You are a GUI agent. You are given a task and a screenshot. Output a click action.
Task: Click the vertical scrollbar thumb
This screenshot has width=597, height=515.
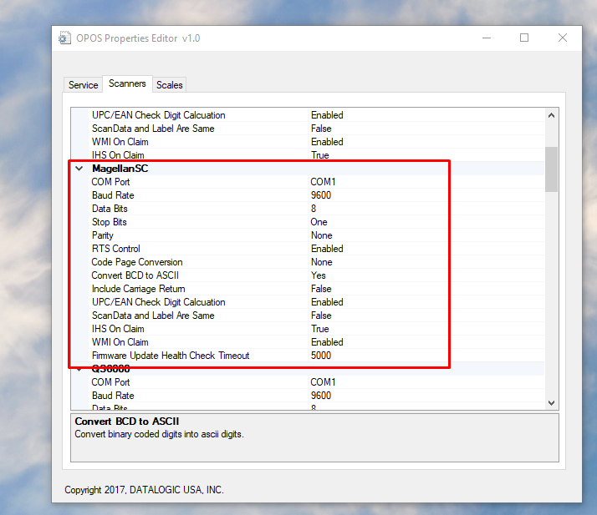551,169
